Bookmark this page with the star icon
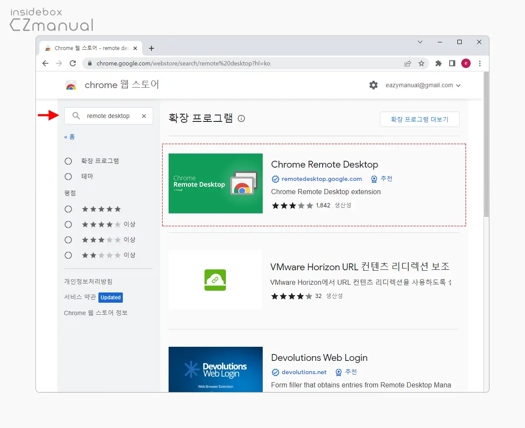Screen dimensions: 525x428 pos(421,63)
